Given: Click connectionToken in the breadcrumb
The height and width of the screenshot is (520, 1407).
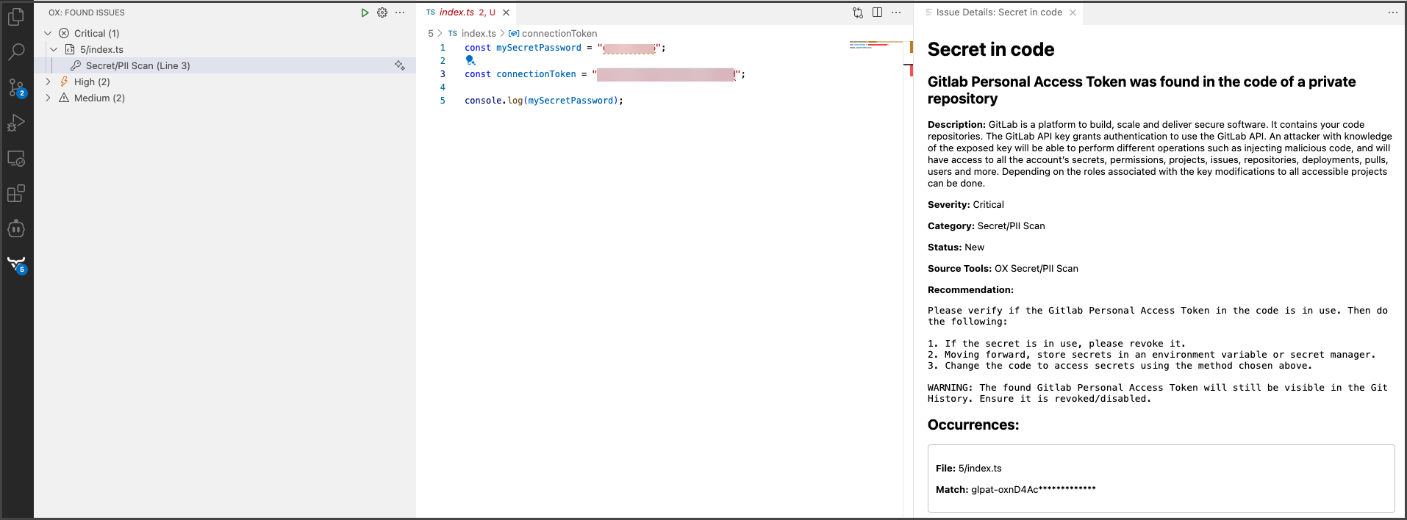Looking at the screenshot, I should pyautogui.click(x=559, y=33).
